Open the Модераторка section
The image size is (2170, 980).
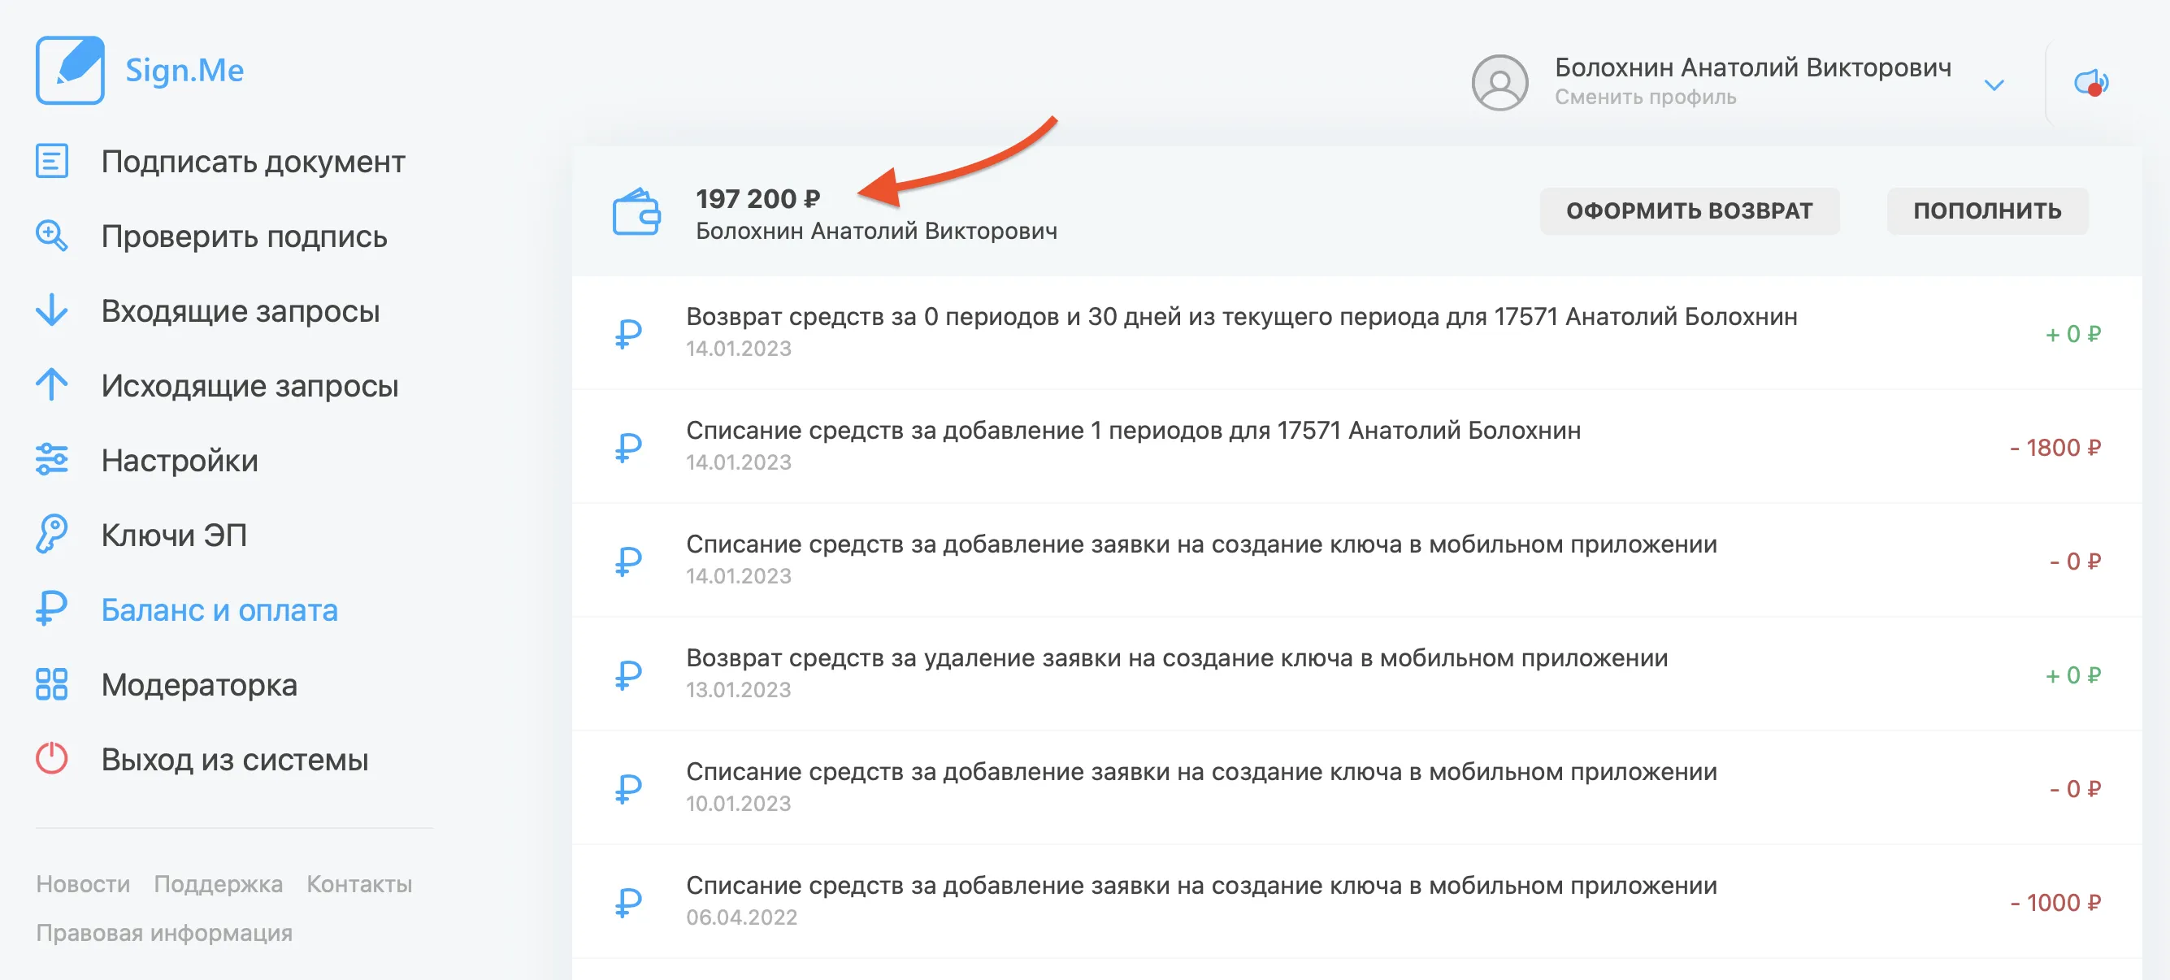(199, 684)
